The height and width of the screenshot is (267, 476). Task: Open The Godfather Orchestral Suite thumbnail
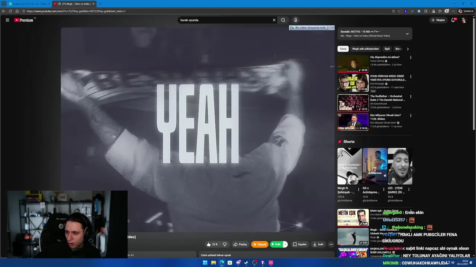tap(353, 103)
